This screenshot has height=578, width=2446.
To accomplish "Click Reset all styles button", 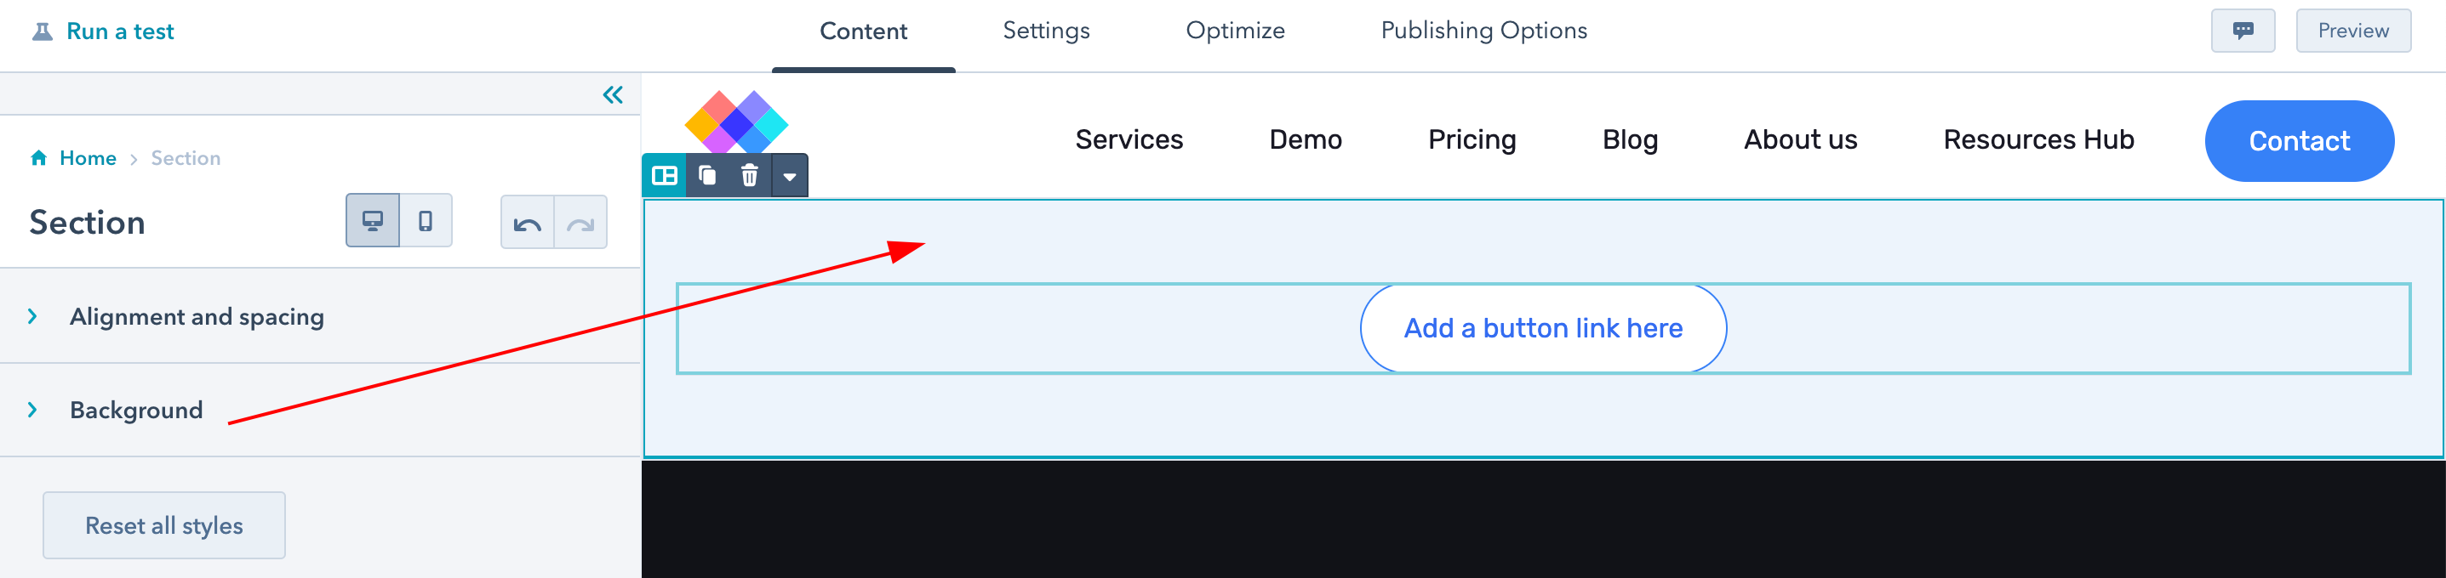I will click(164, 526).
